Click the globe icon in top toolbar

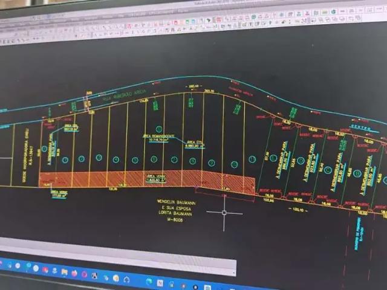click(333, 11)
